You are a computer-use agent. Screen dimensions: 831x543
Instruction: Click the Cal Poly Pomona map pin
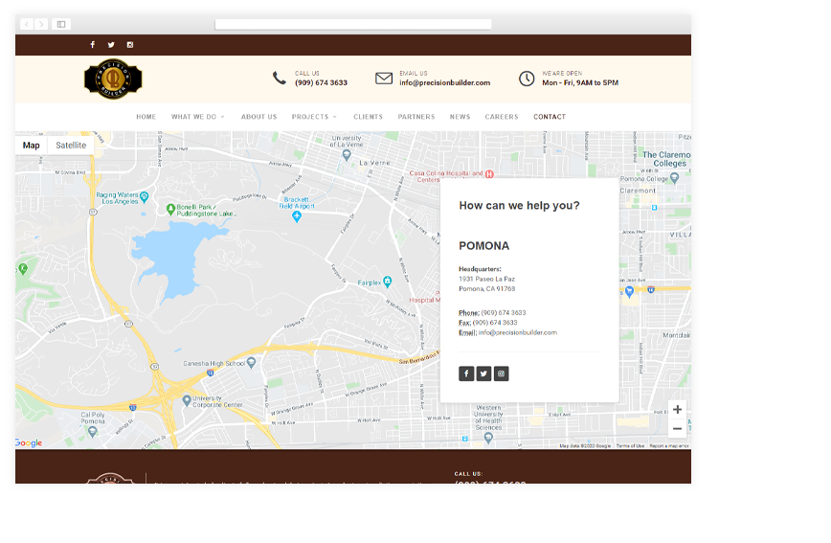(x=93, y=431)
